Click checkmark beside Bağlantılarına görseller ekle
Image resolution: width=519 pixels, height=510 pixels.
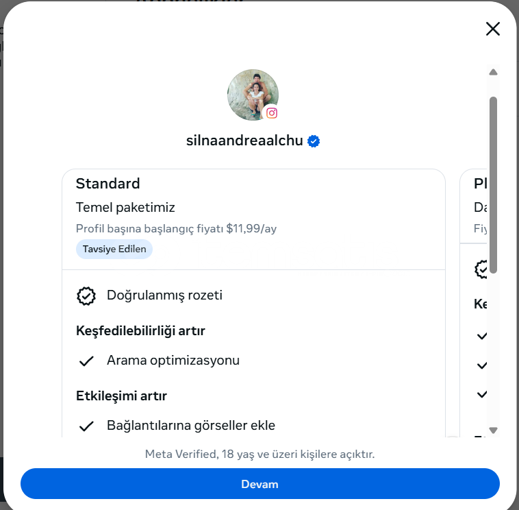pos(86,426)
